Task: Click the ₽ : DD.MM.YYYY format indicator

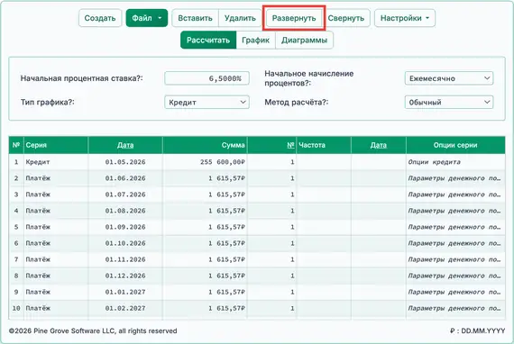Action: pyautogui.click(x=478, y=330)
